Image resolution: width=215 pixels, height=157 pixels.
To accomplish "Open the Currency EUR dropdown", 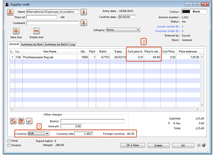I will (x=38, y=134).
